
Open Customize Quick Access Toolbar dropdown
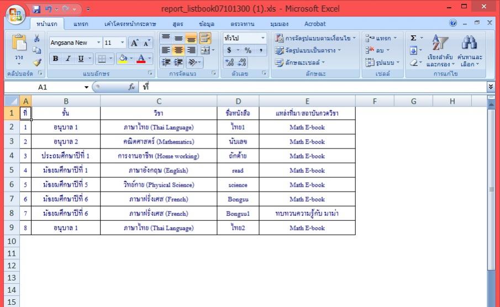point(88,9)
